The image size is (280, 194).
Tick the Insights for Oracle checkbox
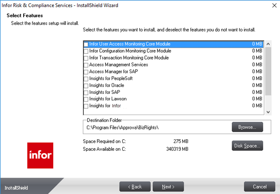86,86
